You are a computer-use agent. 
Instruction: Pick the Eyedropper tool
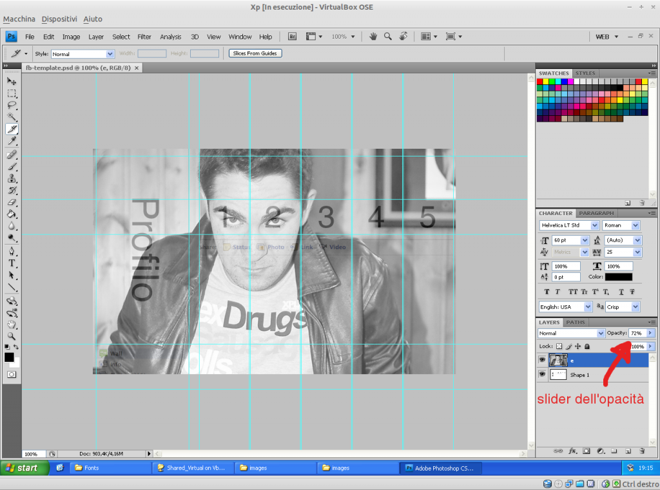click(x=12, y=141)
